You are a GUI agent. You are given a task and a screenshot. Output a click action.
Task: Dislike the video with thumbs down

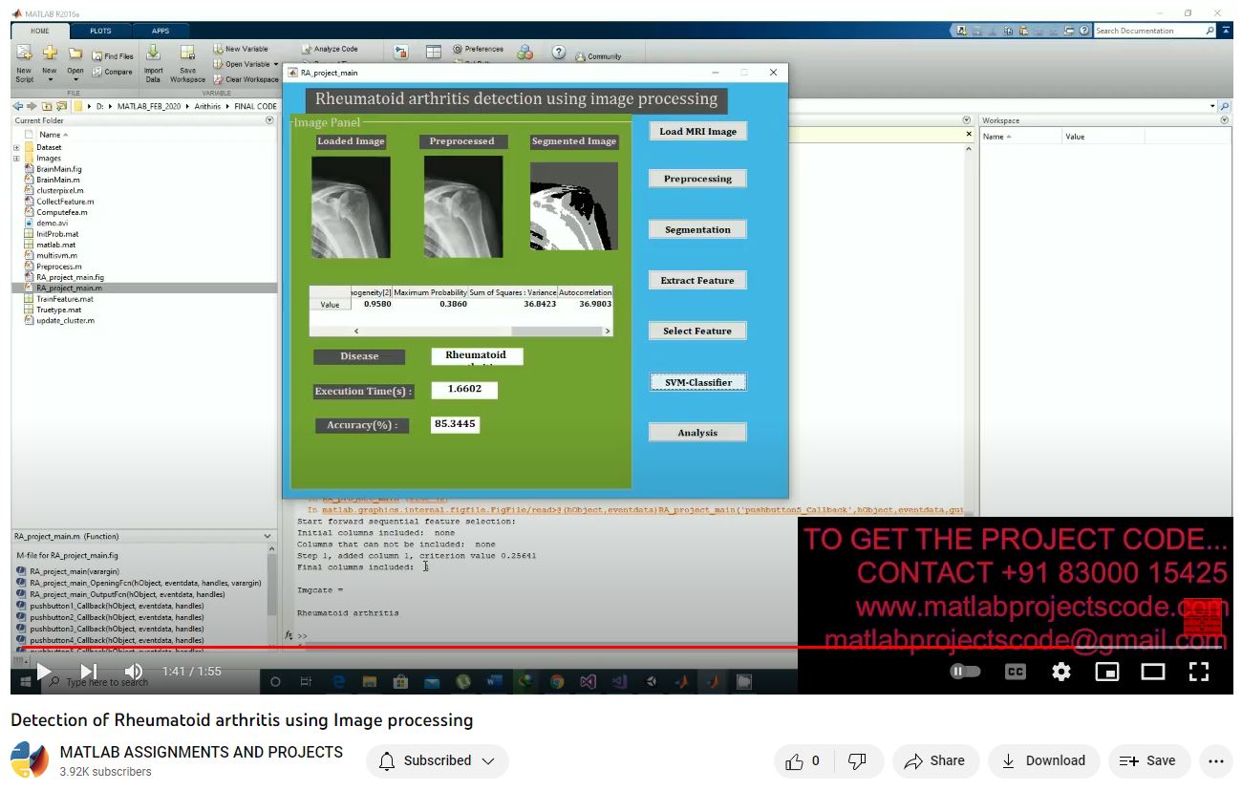pyautogui.click(x=857, y=761)
